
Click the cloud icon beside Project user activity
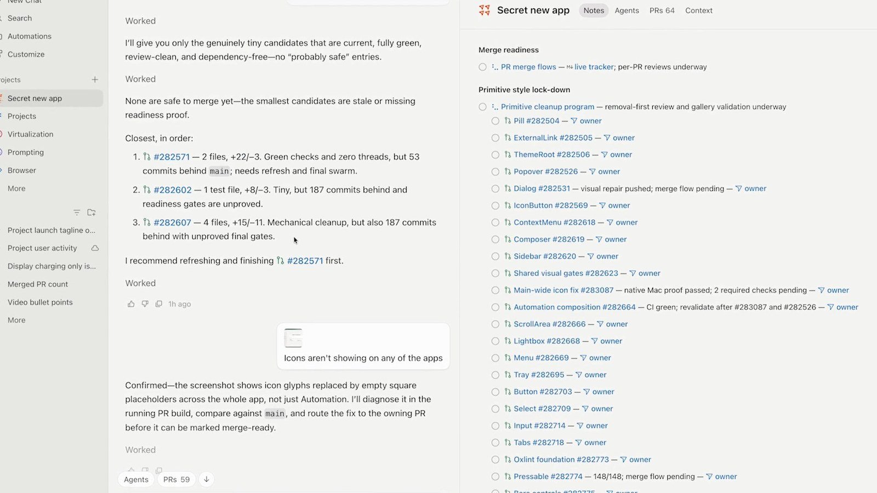coord(95,248)
